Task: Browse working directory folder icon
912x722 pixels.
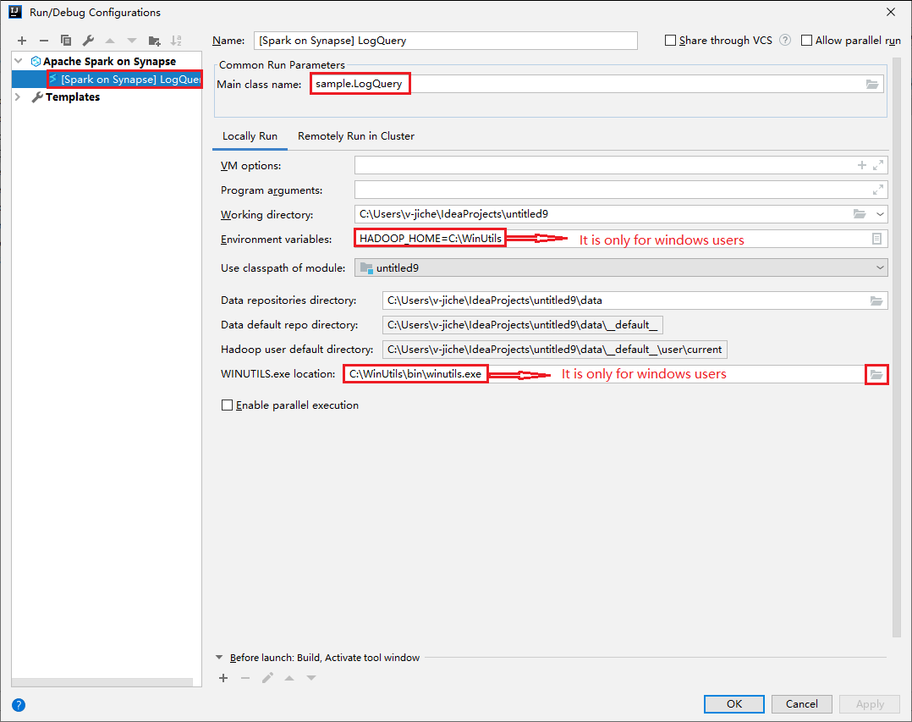Action: tap(860, 214)
